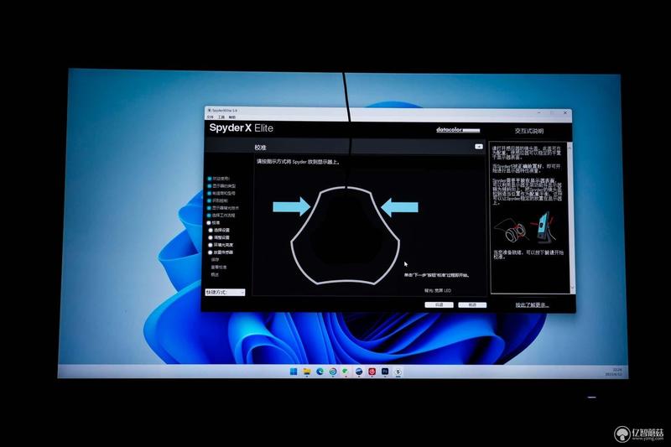Open the 快捷方式 dropdown
Viewport: 671px width, 447px height.
click(x=225, y=293)
